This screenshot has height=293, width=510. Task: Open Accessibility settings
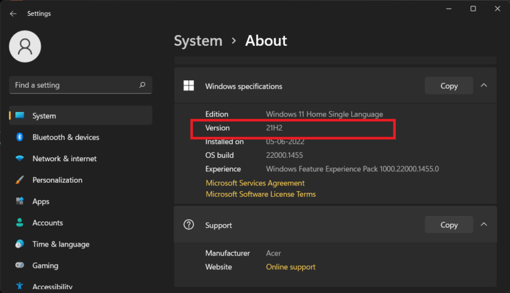pos(81,286)
